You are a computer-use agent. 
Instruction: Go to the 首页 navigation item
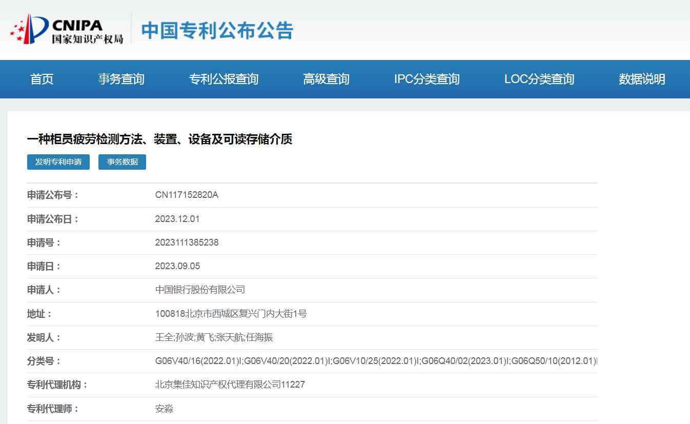(x=42, y=79)
